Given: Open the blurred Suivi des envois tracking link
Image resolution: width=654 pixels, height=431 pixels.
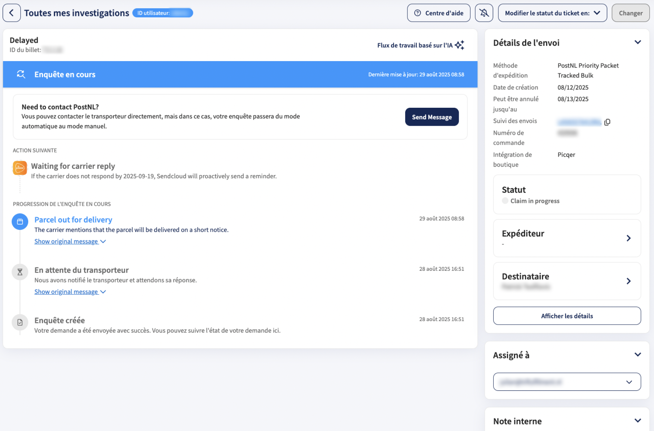Looking at the screenshot, I should pos(579,122).
